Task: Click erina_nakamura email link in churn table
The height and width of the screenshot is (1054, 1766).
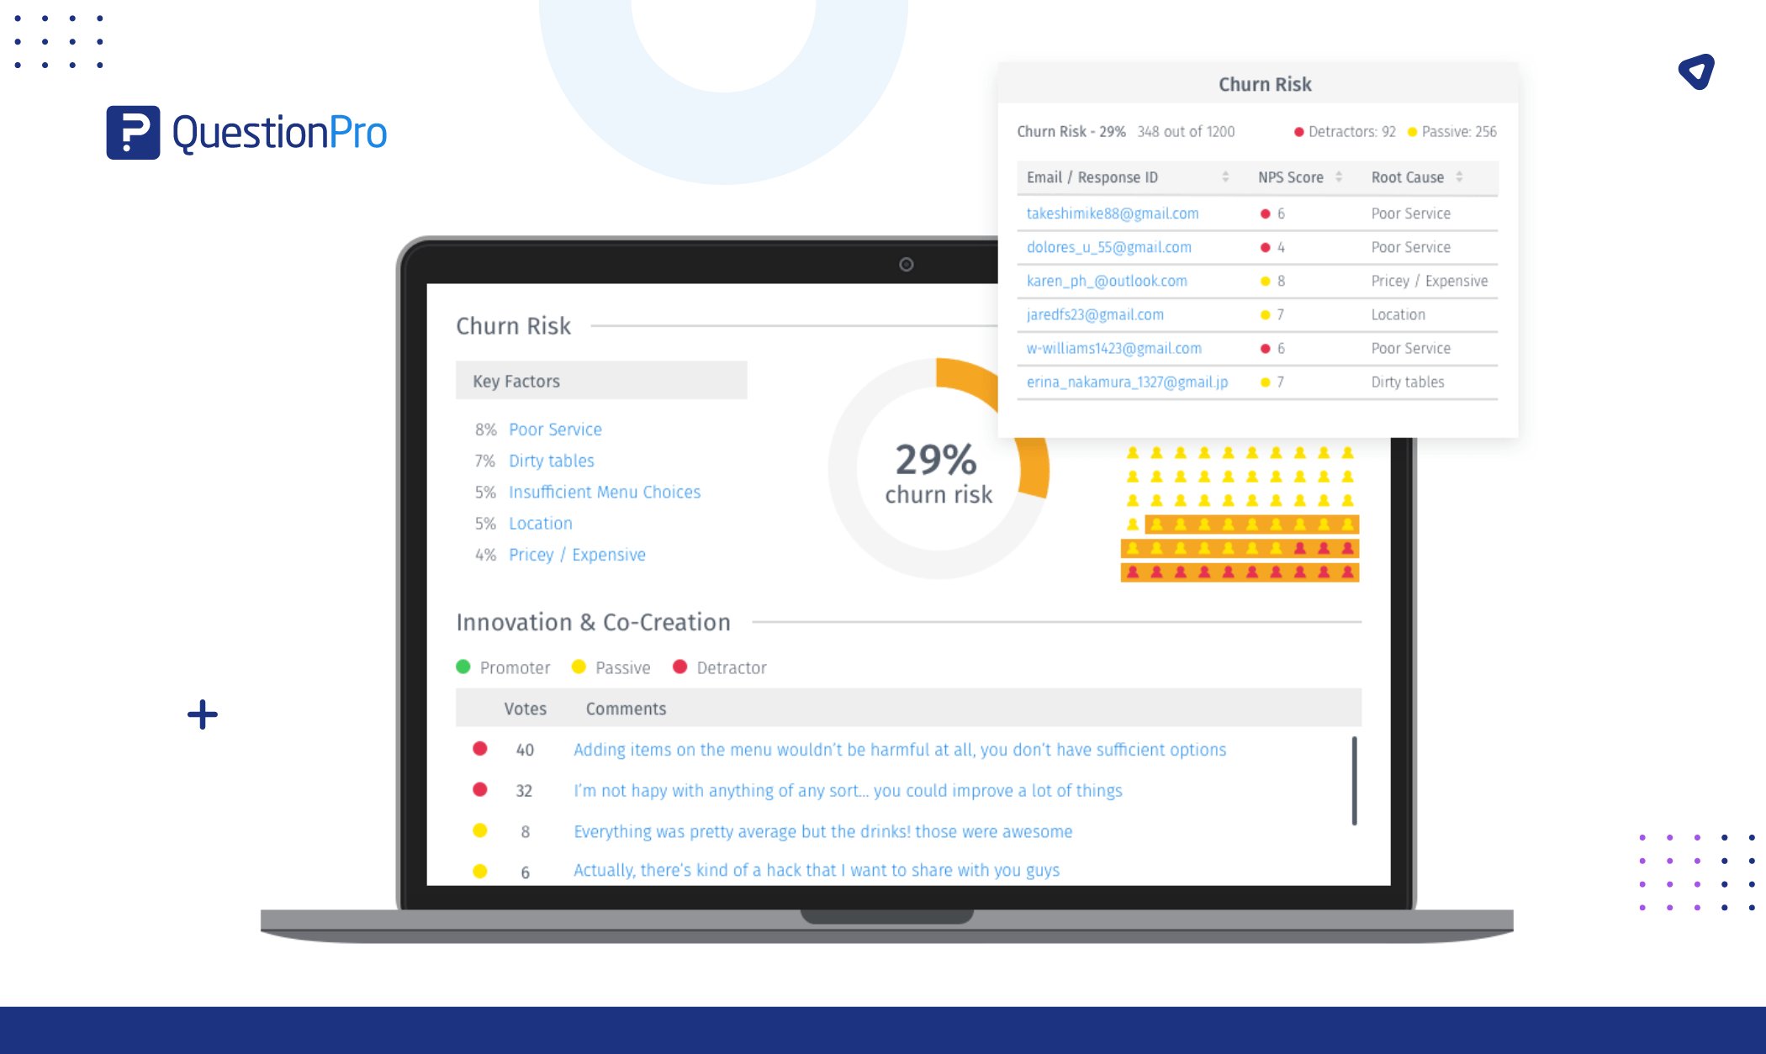Action: tap(1127, 382)
